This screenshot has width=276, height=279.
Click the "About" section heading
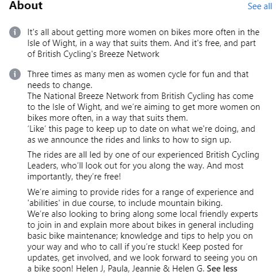click(26, 5)
